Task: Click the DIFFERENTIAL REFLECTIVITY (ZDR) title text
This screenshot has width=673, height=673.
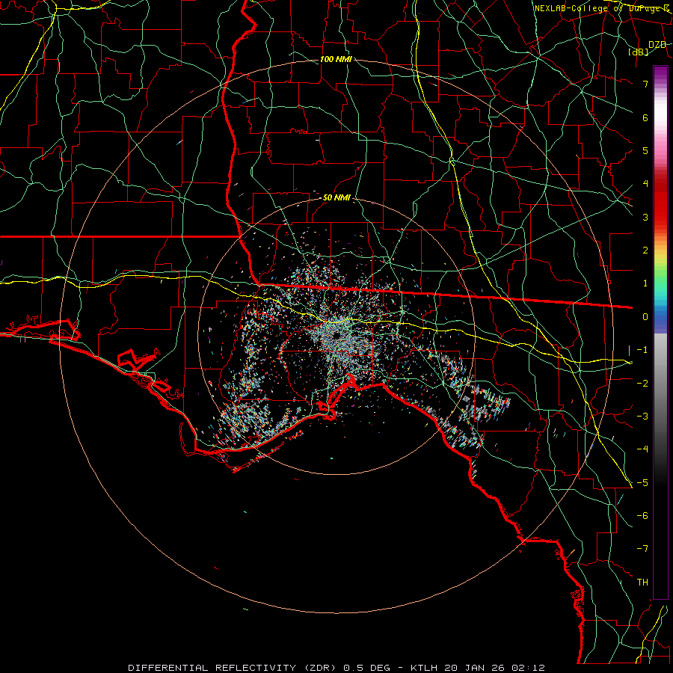Action: click(233, 668)
